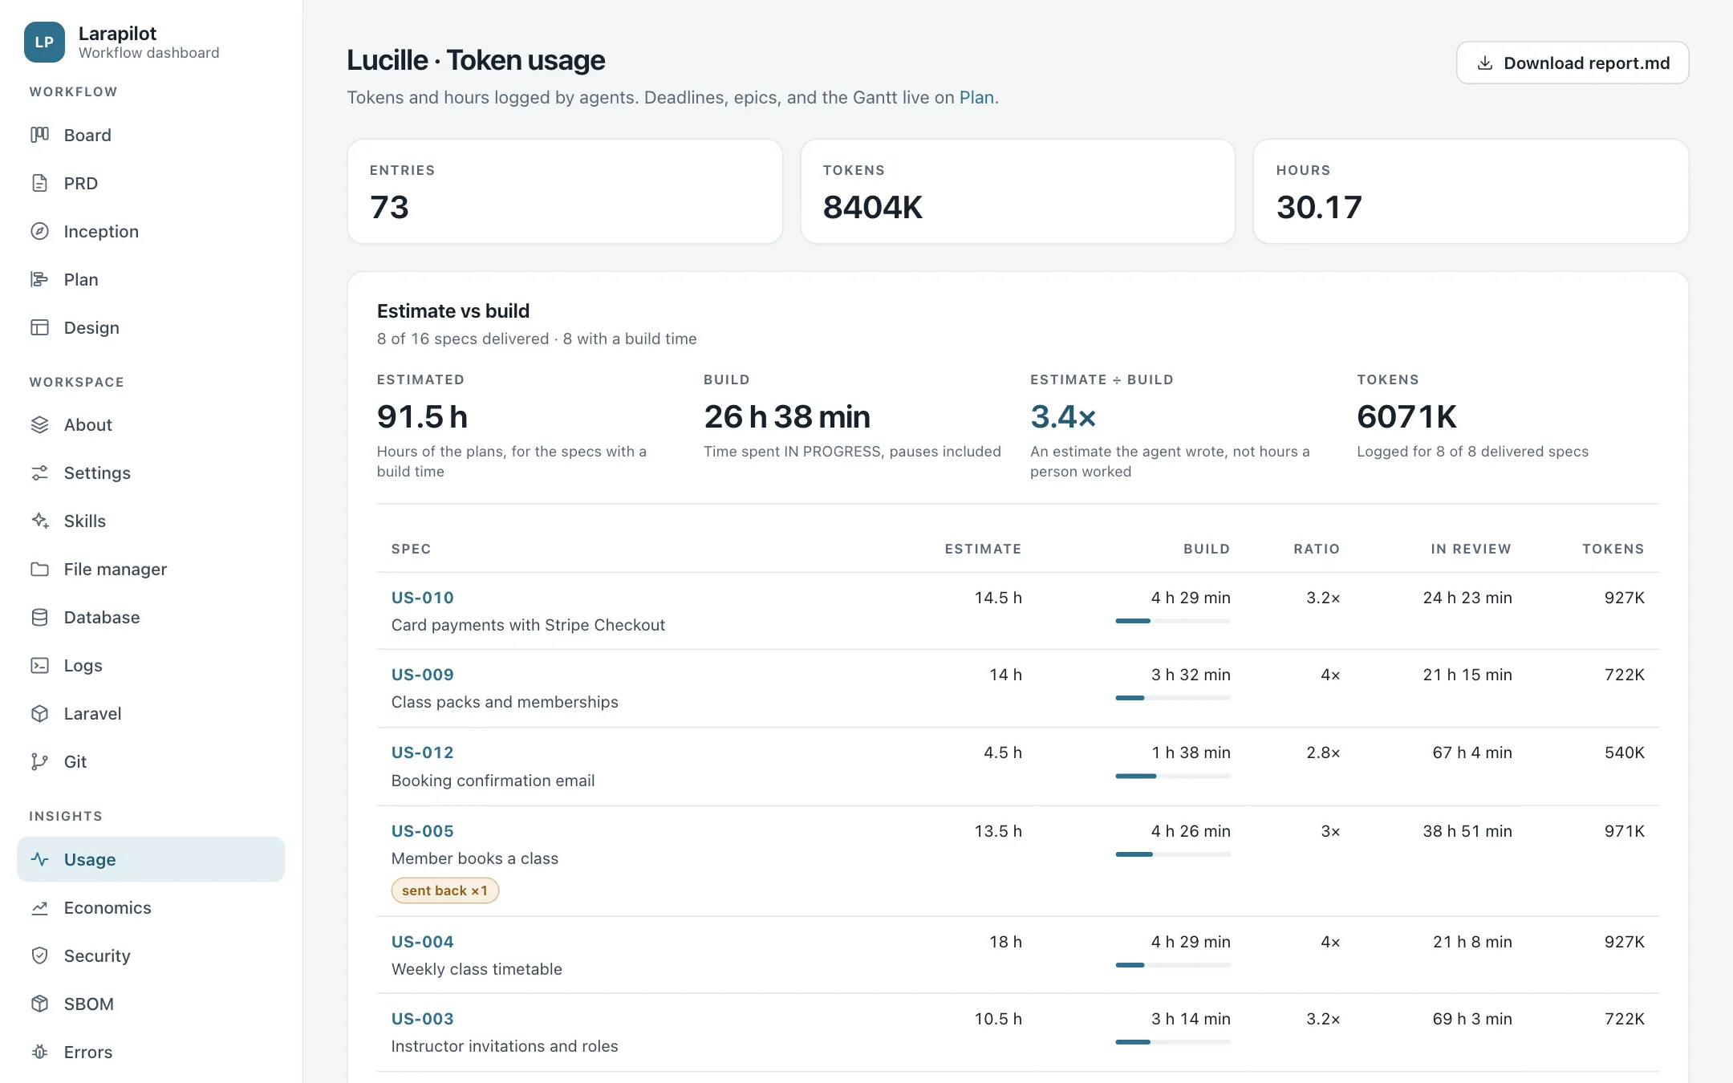Viewport: 1733px width, 1083px height.
Task: Follow the Plan link in the subtitle
Action: 976,97
